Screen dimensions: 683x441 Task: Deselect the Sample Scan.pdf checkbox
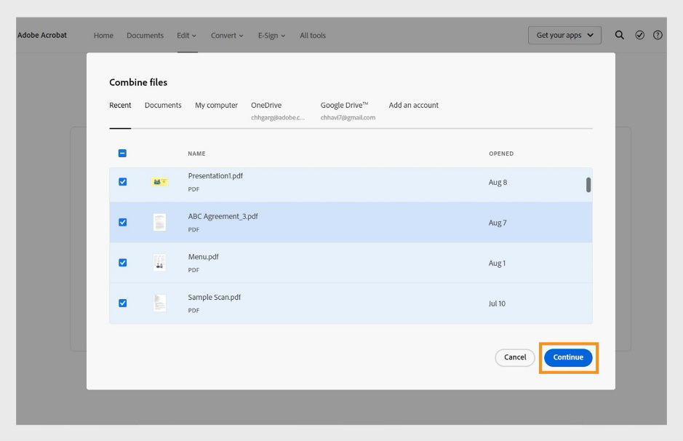pos(122,303)
